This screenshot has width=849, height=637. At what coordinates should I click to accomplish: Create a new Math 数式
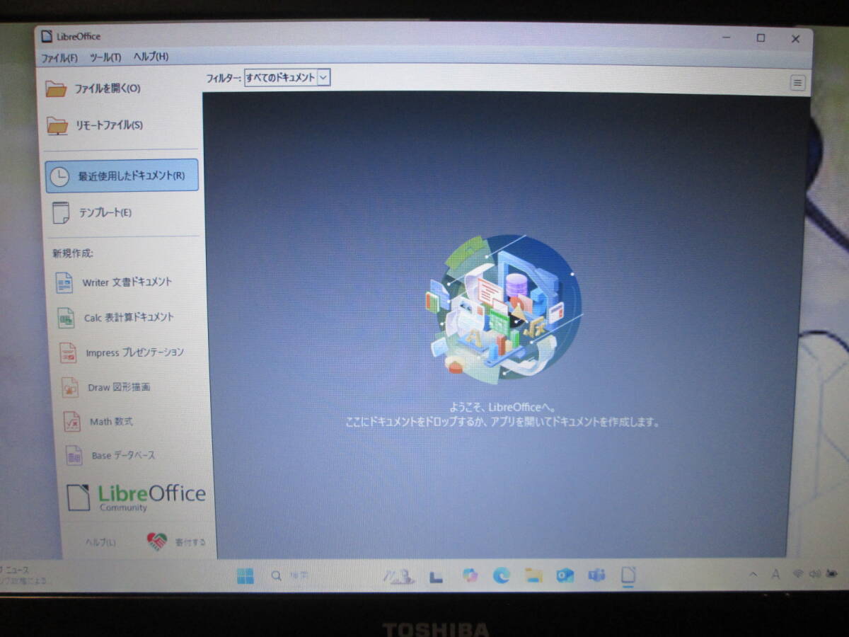click(98, 422)
